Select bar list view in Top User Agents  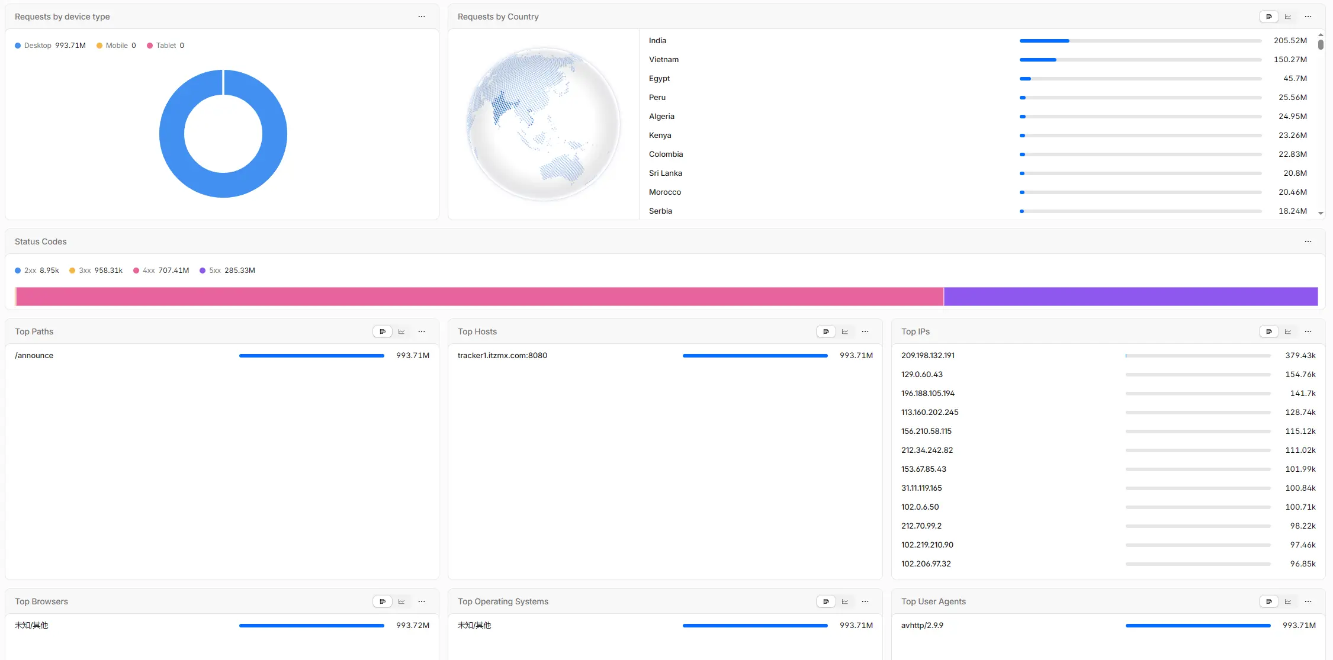click(x=1269, y=601)
